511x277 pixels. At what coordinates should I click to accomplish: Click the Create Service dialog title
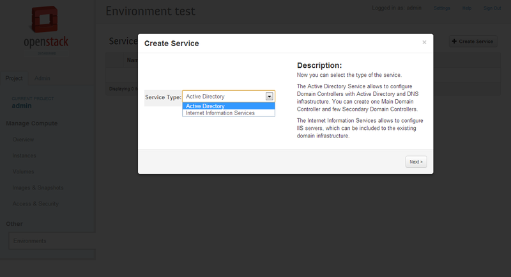click(171, 44)
